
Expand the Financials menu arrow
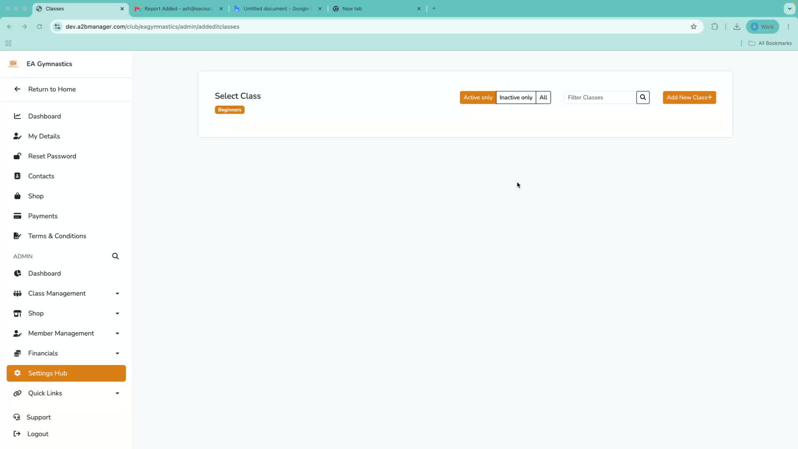117,353
